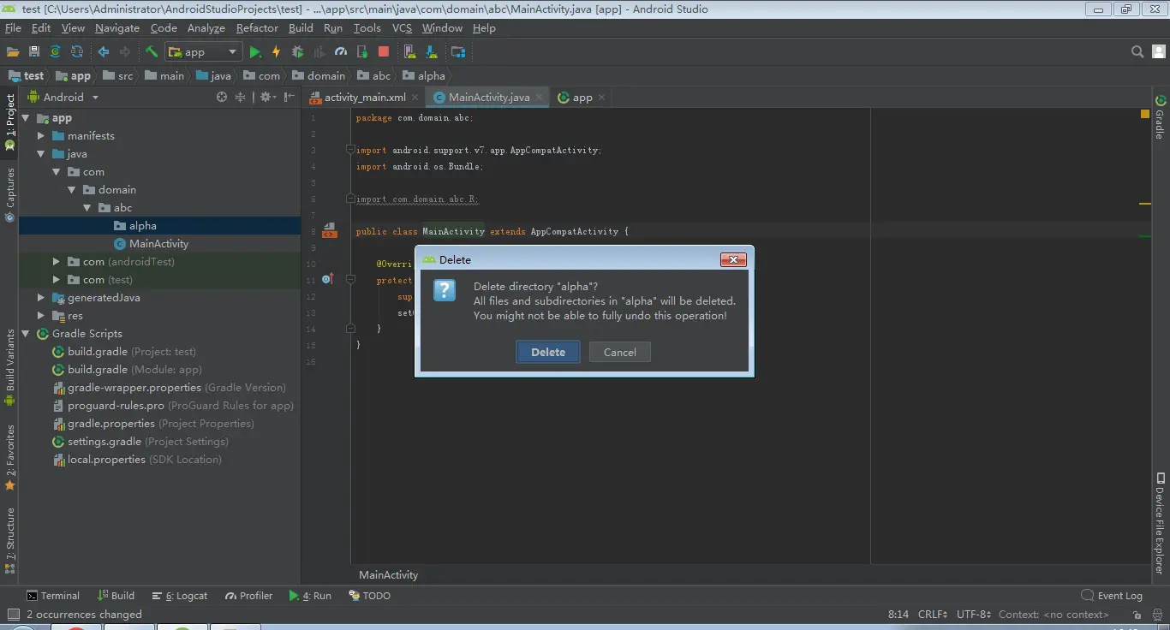Click the Search Everywhere magnifier icon
Image resolution: width=1170 pixels, height=630 pixels.
point(1137,52)
